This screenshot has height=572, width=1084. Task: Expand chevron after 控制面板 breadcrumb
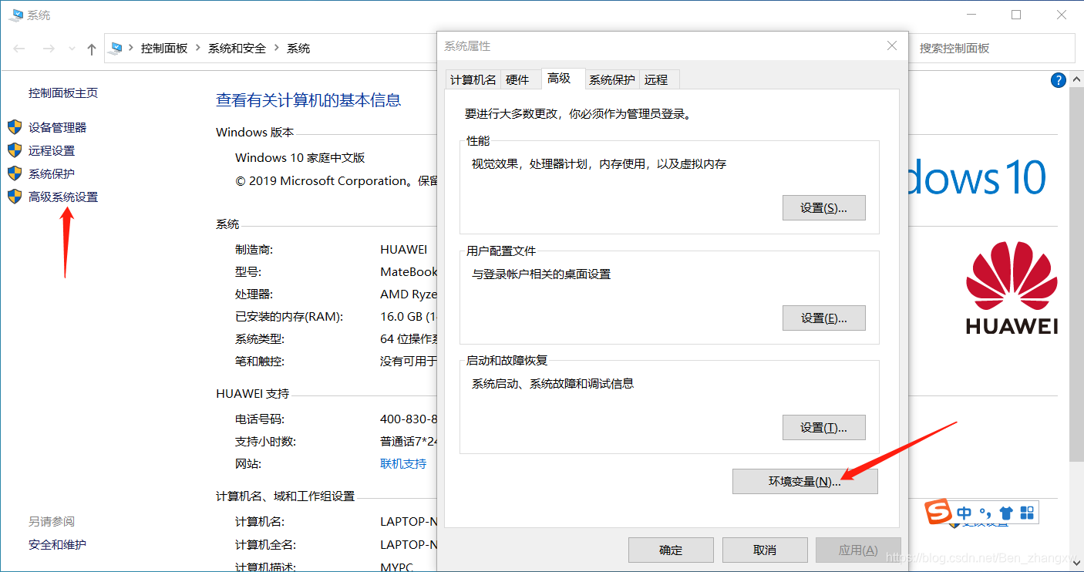(198, 49)
